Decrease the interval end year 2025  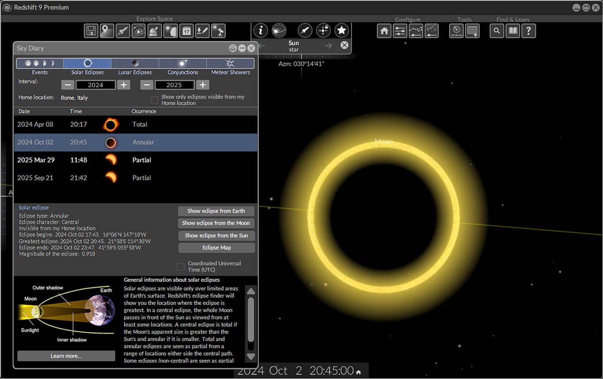pos(147,85)
